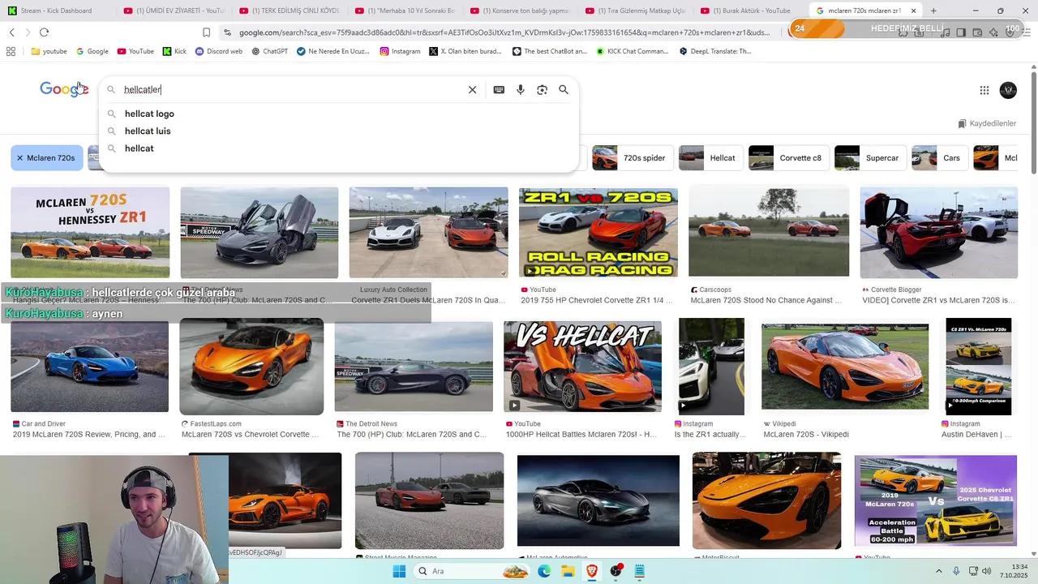Close the mclaren 720s Google tab
Viewport: 1038px width, 584px height.
(x=914, y=11)
